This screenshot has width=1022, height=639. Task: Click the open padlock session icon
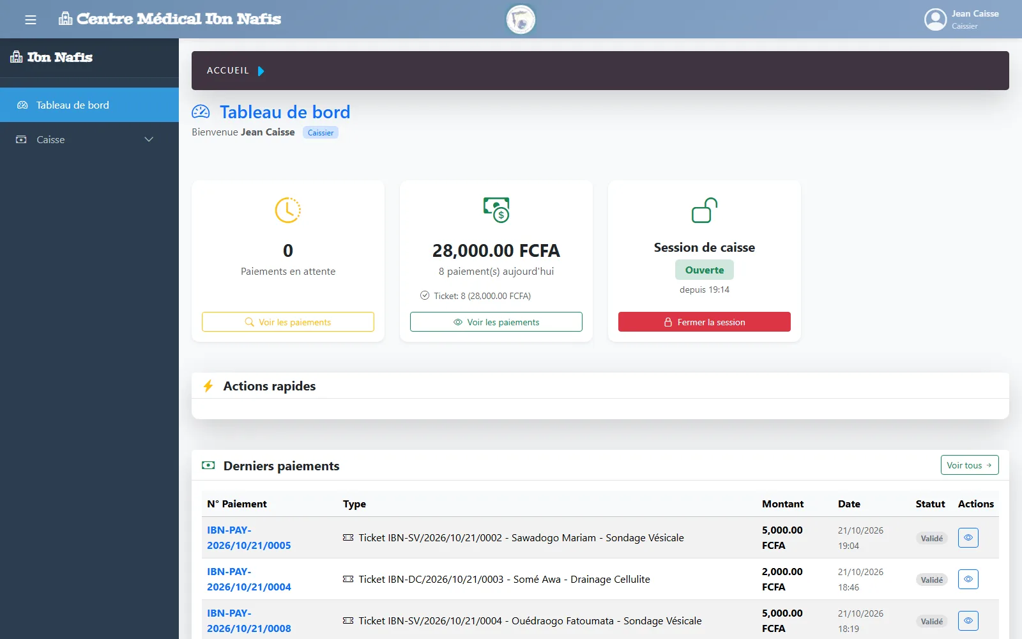705,210
